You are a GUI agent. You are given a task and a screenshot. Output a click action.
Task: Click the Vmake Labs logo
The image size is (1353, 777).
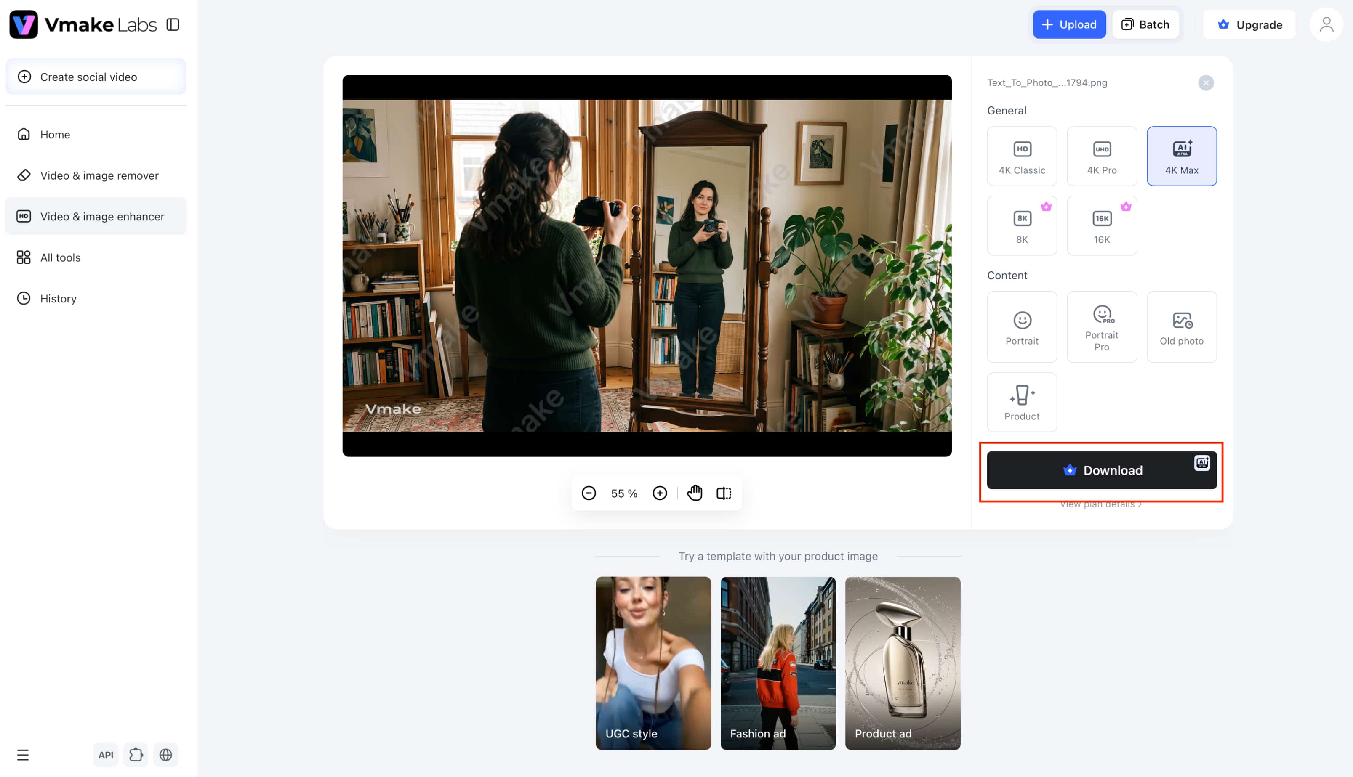83,24
